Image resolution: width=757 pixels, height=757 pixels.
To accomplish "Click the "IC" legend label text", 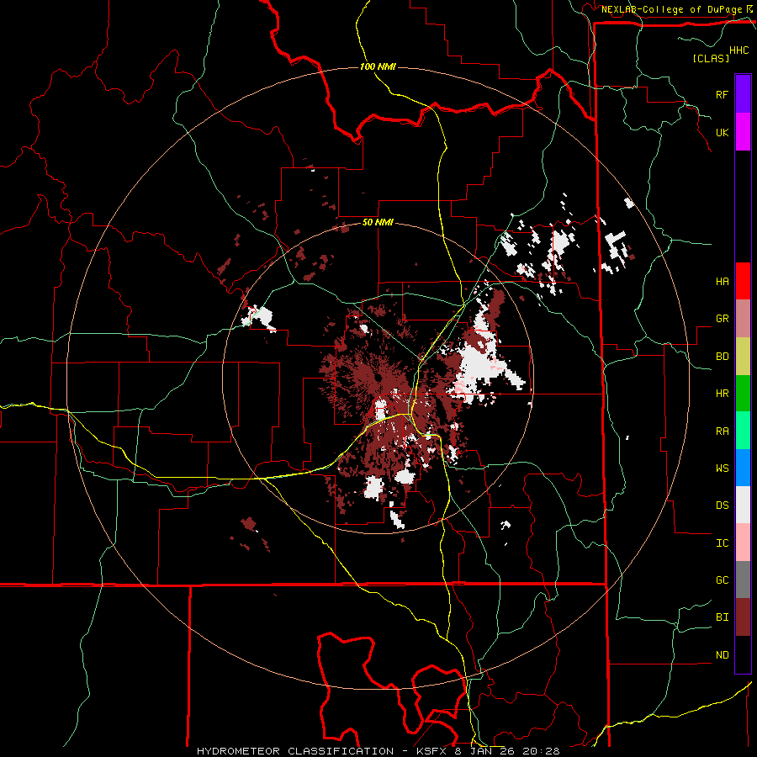I will coord(722,543).
